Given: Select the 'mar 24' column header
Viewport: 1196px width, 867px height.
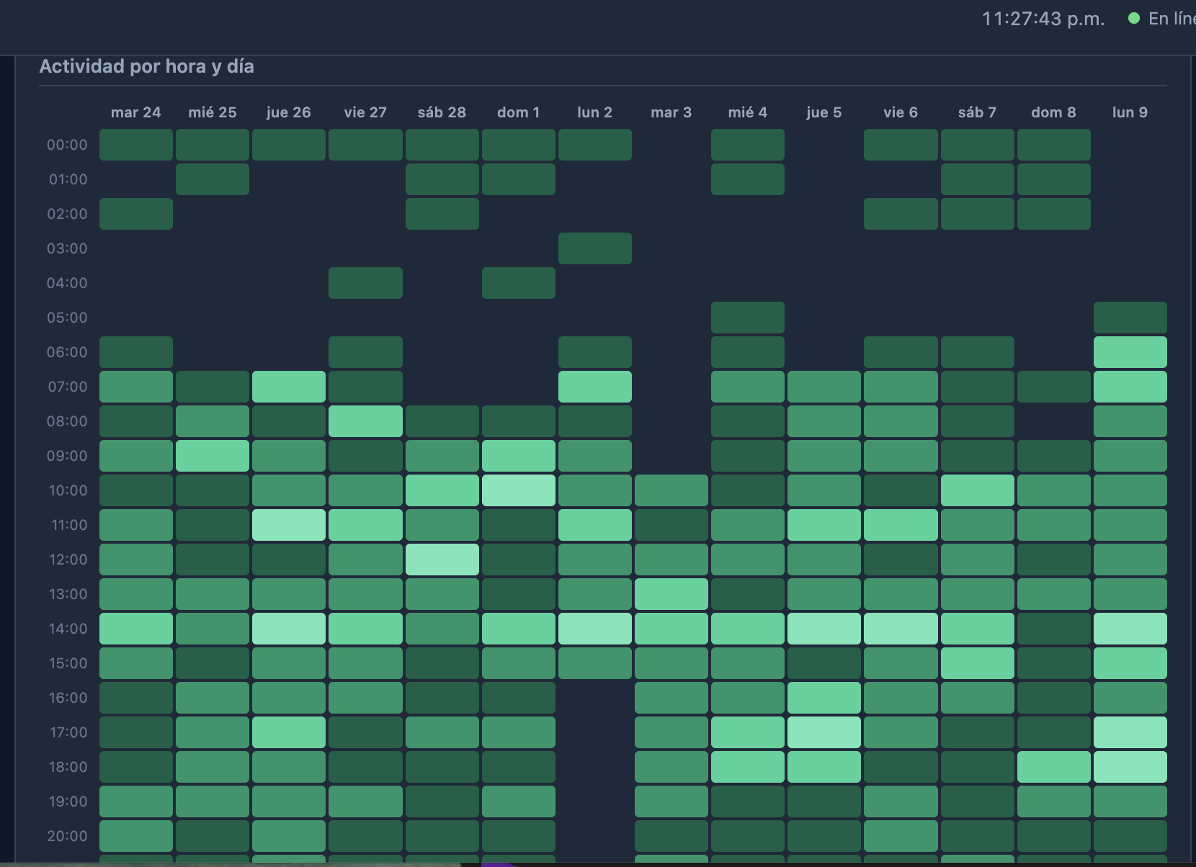Looking at the screenshot, I should point(135,112).
